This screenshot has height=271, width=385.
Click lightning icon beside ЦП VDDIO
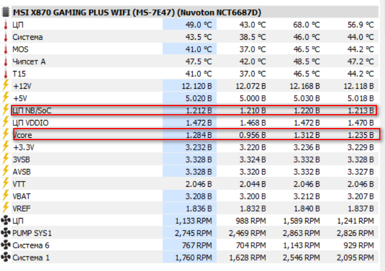coord(6,122)
